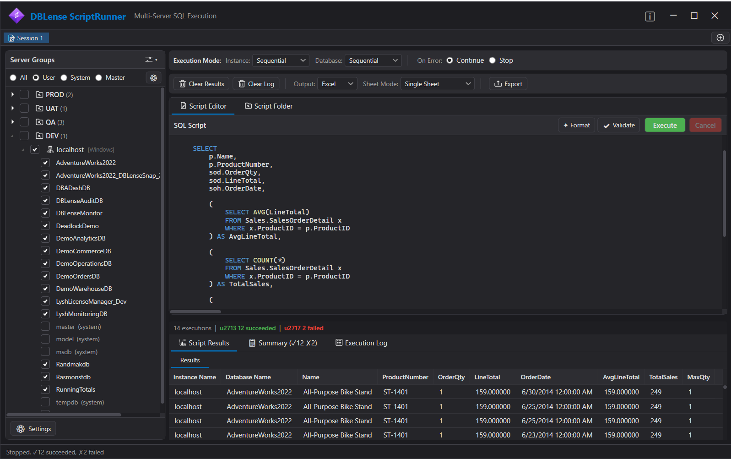Viewport: 731px width, 459px height.
Task: Open server group filter gear icon
Action: tap(153, 78)
